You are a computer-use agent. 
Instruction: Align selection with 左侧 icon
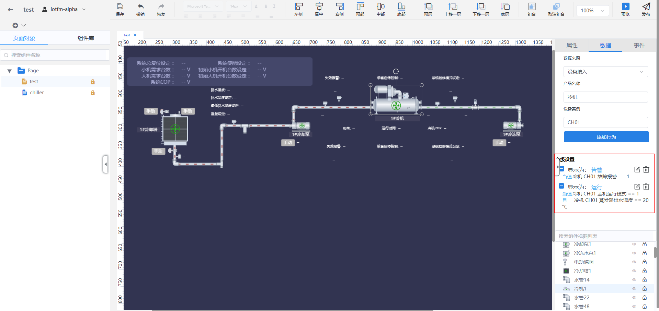point(299,7)
